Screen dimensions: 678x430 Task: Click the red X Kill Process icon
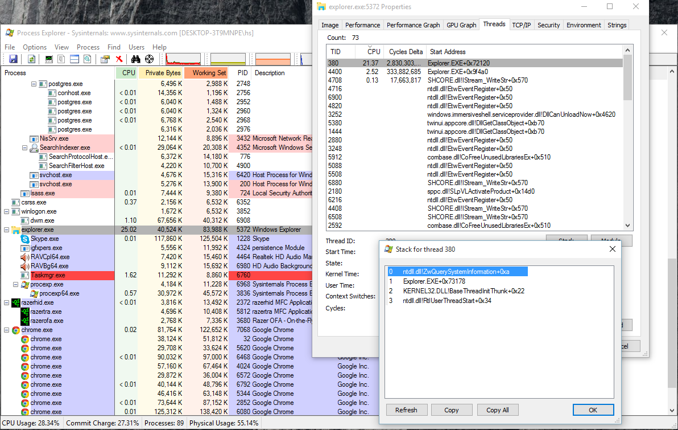[x=119, y=59]
